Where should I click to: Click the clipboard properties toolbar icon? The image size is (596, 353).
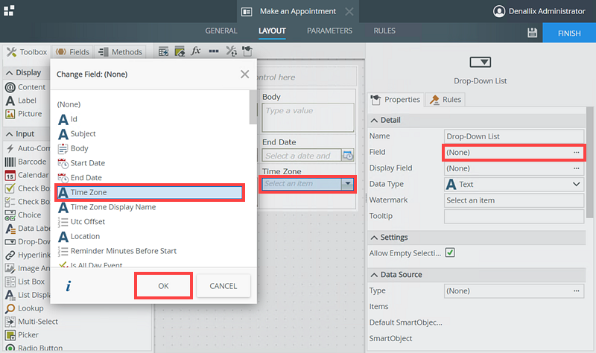point(247,51)
